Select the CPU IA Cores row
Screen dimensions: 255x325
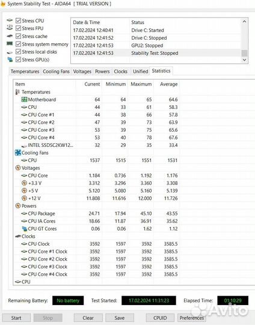96,221
